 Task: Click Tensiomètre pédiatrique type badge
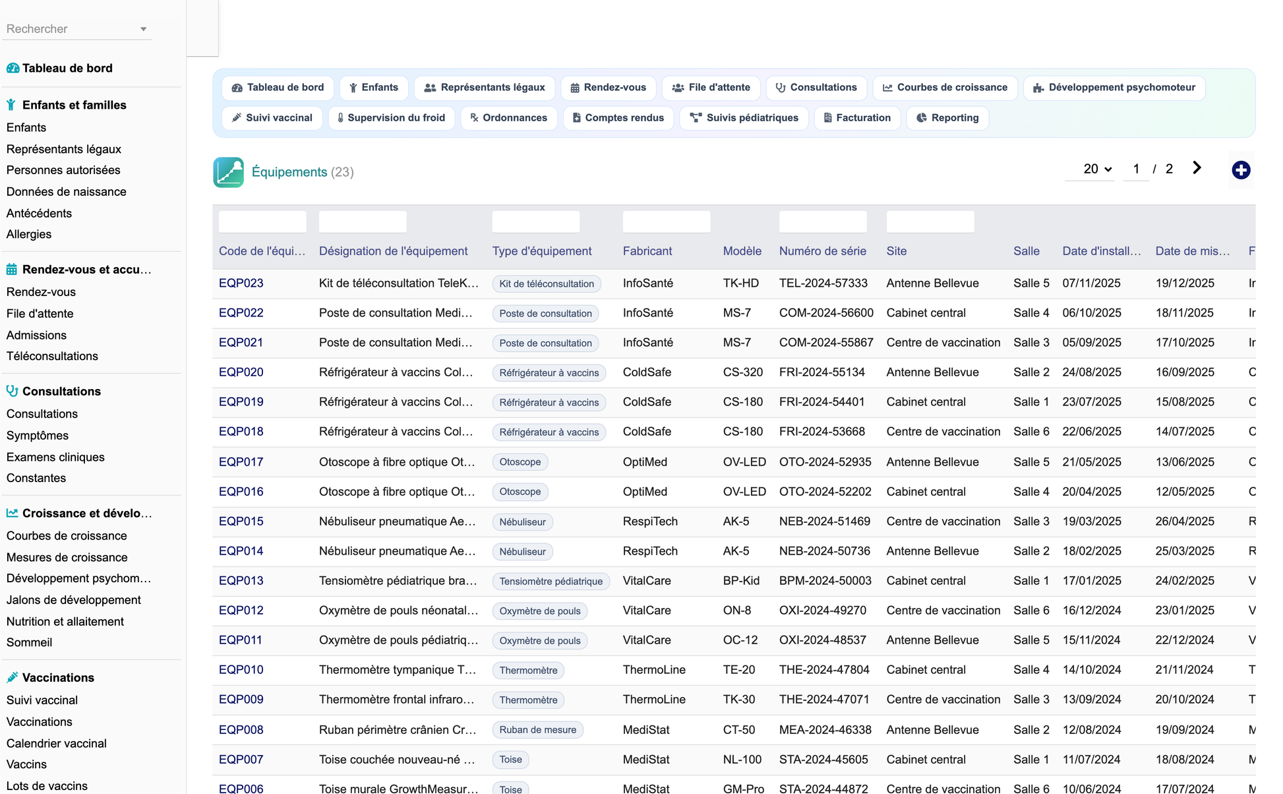point(551,582)
